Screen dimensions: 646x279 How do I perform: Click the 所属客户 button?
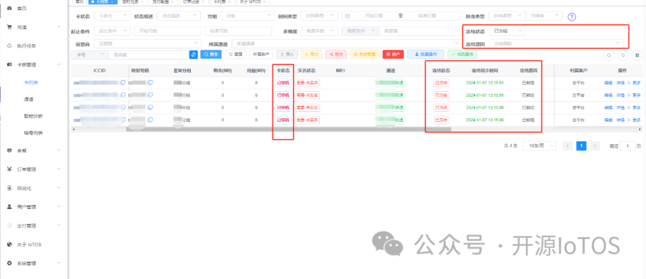tap(261, 54)
